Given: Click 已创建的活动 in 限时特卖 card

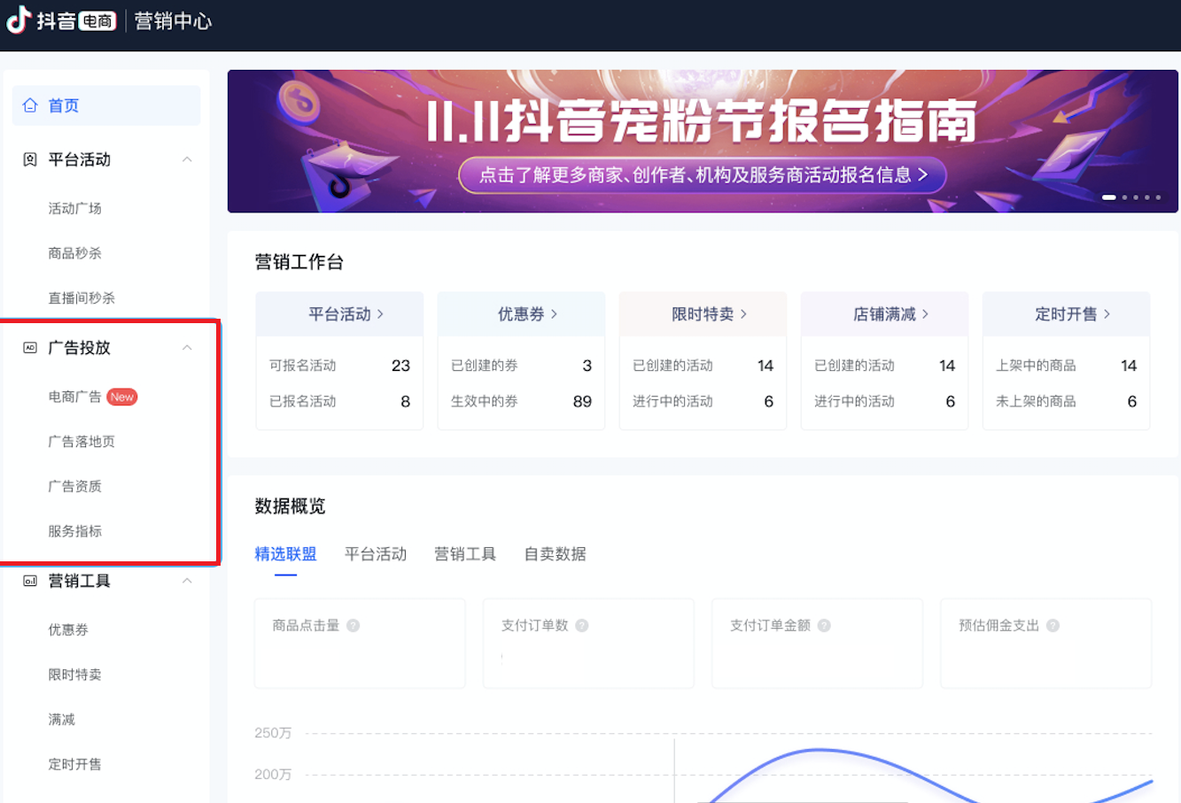Looking at the screenshot, I should (673, 366).
